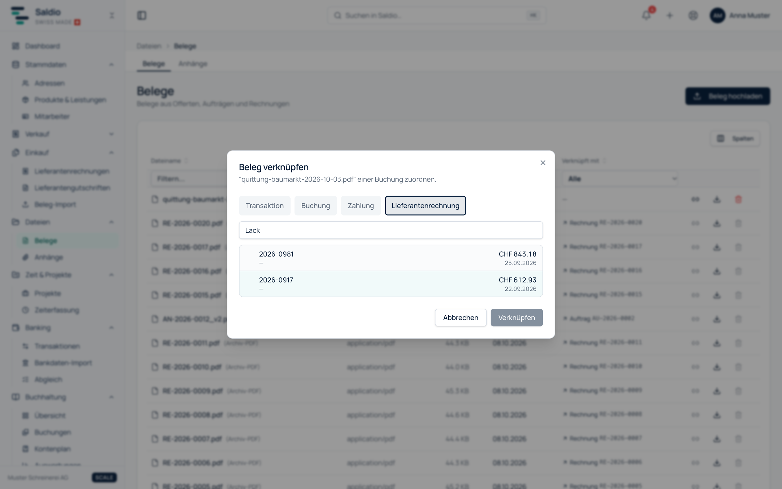Image resolution: width=782 pixels, height=489 pixels.
Task: Select the Lieferantenrechnung tab
Action: tap(425, 206)
